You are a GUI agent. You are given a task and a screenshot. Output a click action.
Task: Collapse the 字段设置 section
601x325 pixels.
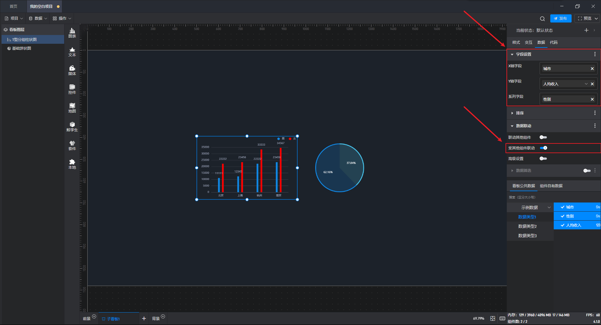click(x=512, y=54)
